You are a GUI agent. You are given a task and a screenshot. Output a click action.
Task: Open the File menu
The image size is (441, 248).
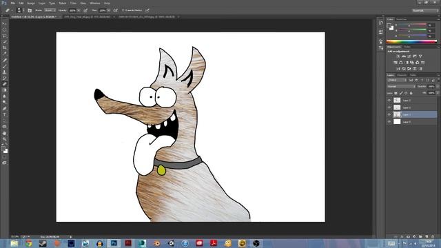coord(12,3)
